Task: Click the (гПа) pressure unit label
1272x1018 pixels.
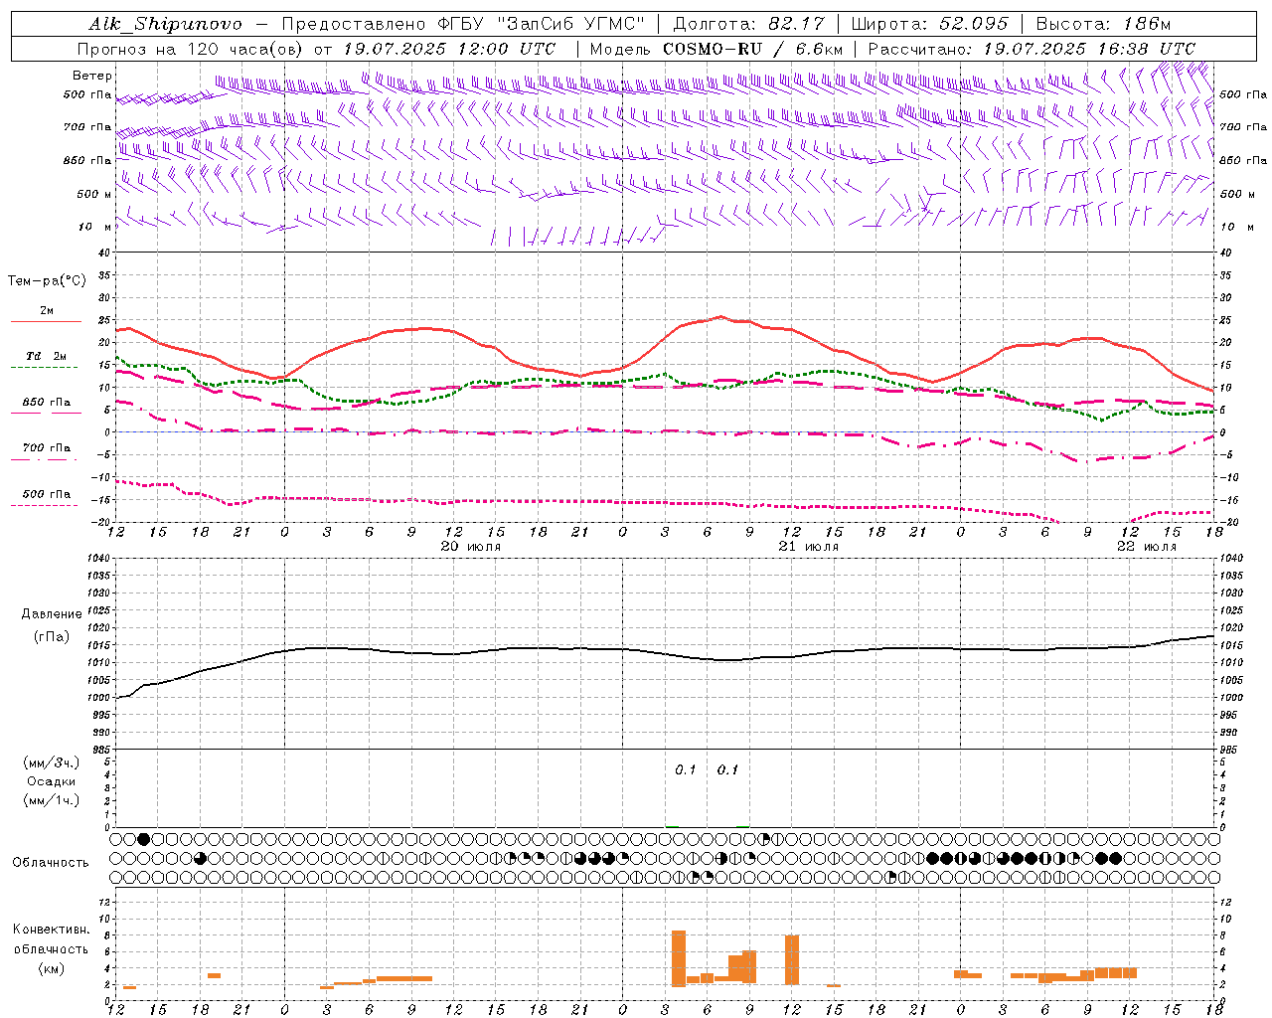Action: [x=52, y=637]
